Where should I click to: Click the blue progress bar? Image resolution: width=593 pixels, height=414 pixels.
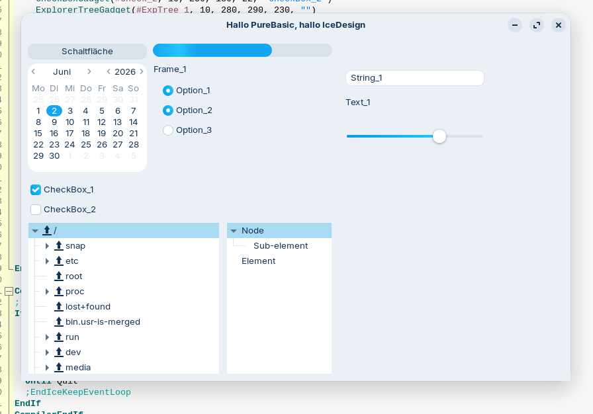[242, 50]
